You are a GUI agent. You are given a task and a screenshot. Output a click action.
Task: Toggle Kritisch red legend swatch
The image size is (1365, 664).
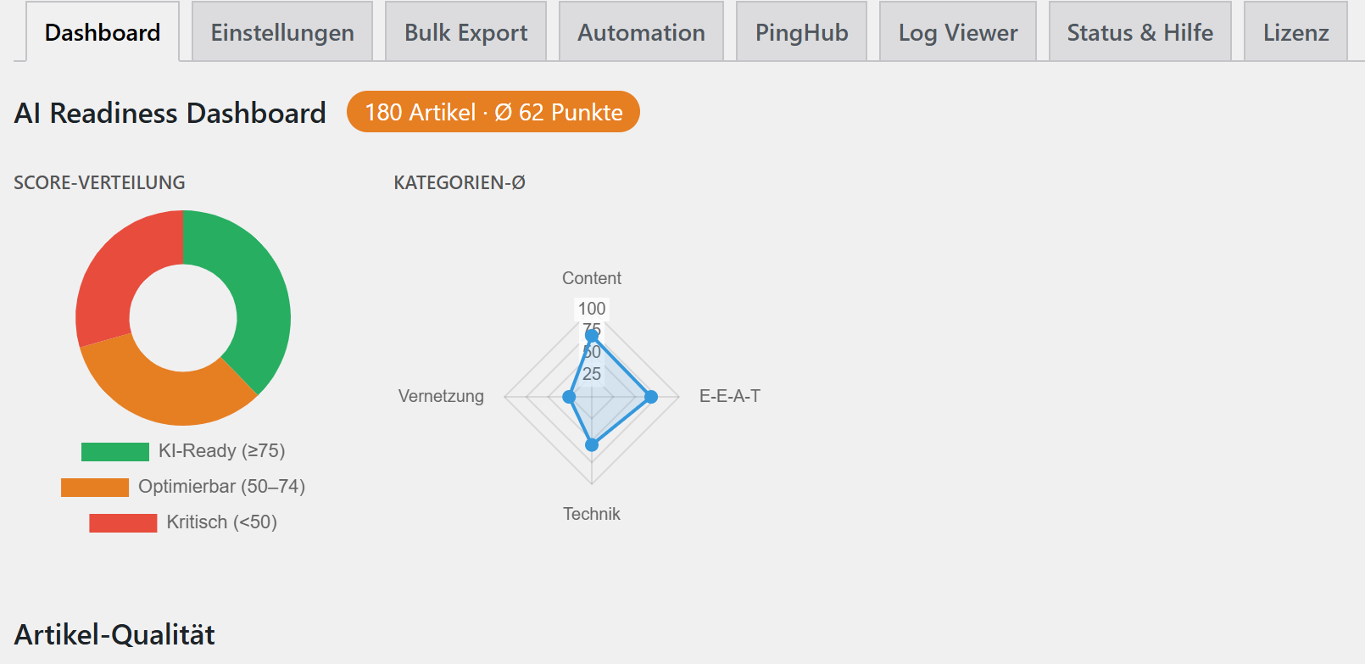pos(123,522)
